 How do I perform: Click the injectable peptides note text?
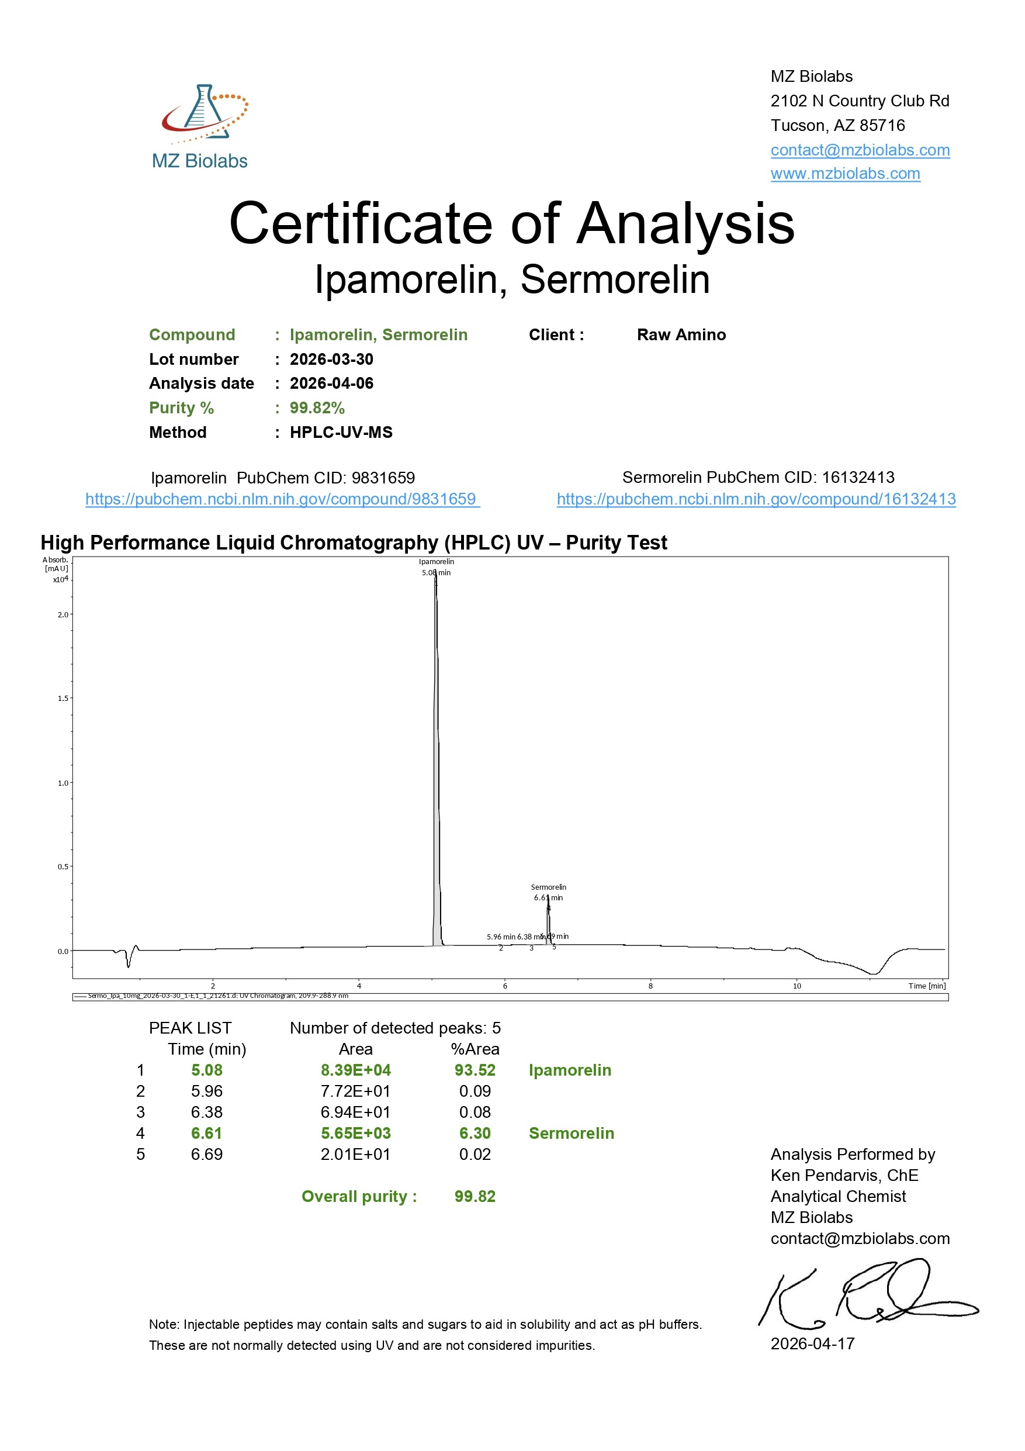point(425,1335)
